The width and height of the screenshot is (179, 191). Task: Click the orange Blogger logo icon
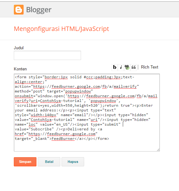point(19,9)
